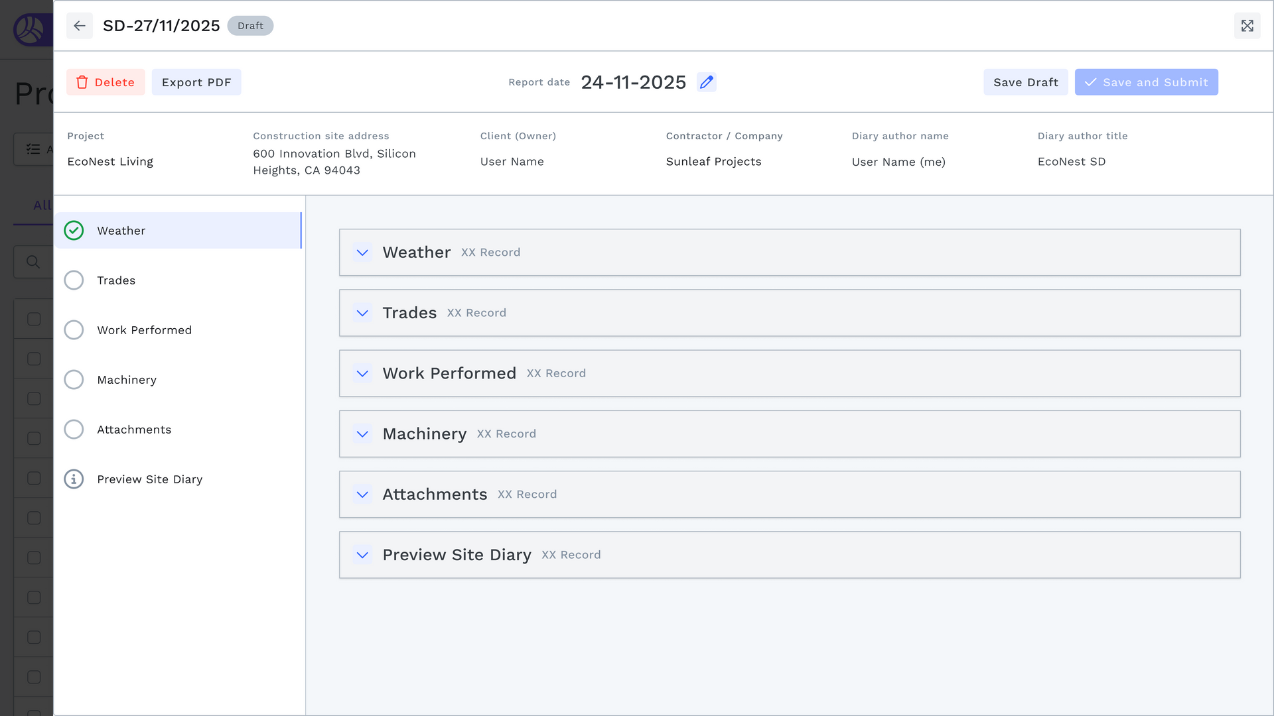Select the Trades step circle
This screenshot has width=1274, height=716.
tap(74, 280)
